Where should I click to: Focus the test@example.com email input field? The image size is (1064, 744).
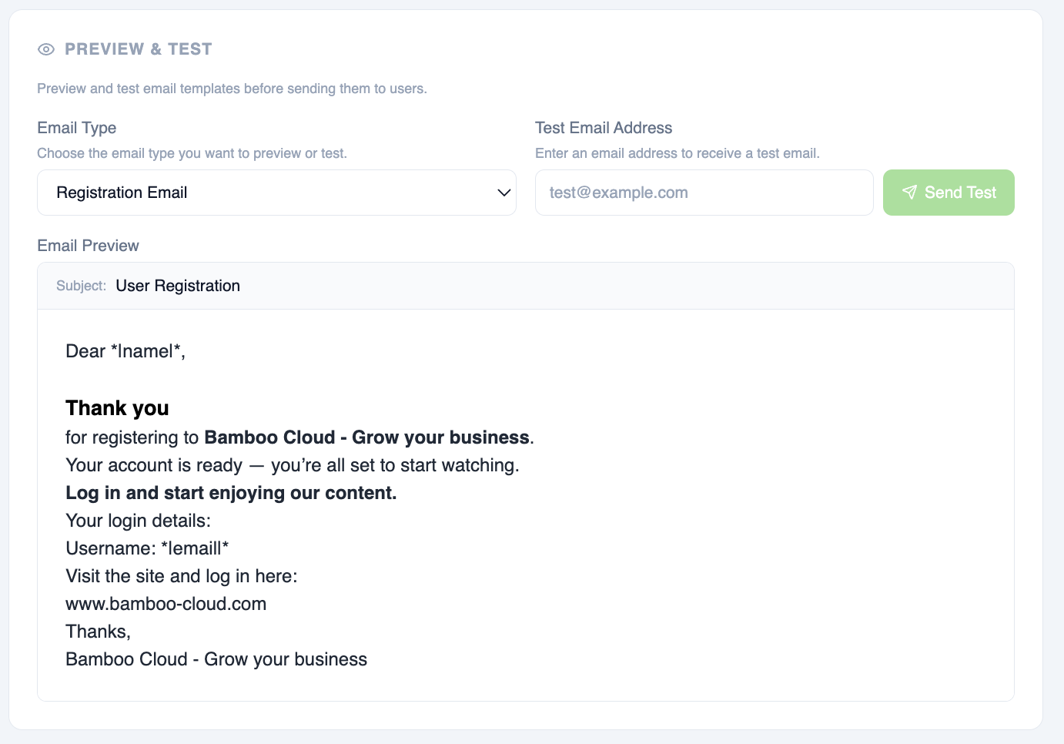click(704, 193)
